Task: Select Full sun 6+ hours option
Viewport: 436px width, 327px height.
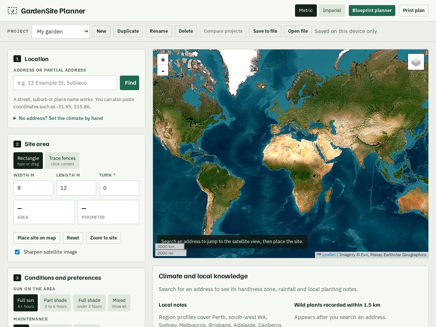Action: click(25, 303)
